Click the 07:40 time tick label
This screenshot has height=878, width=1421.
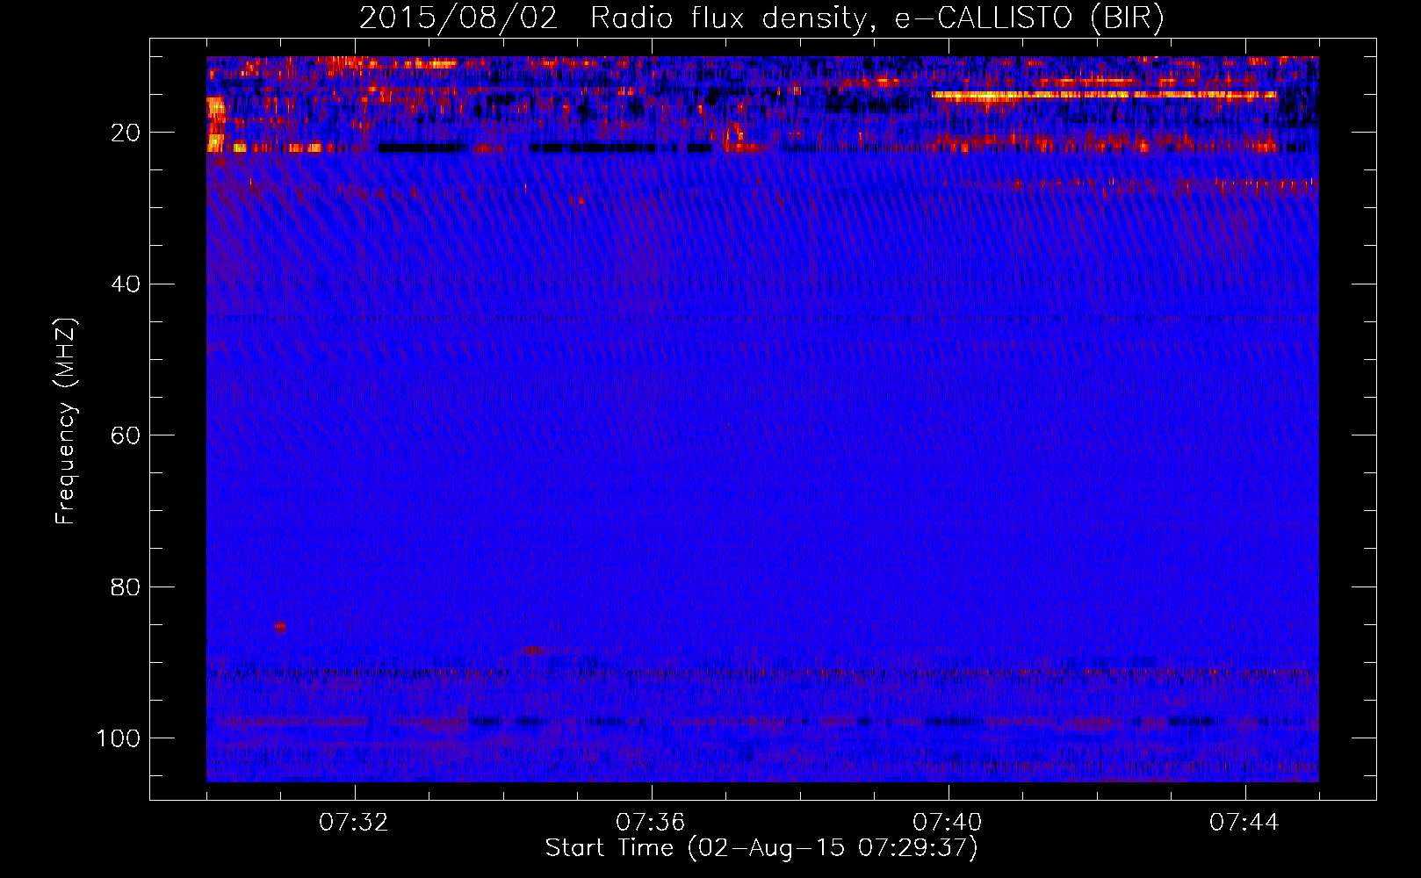tap(948, 823)
